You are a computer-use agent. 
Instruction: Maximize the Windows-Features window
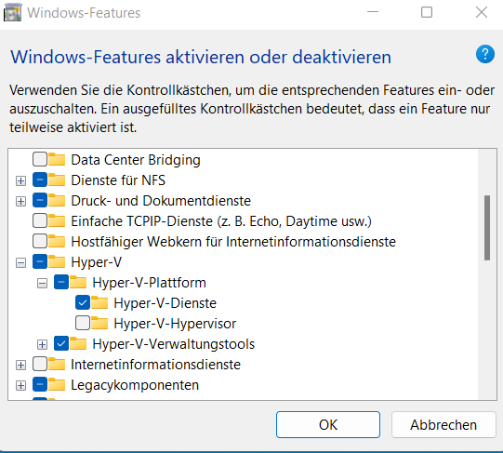pyautogui.click(x=427, y=12)
